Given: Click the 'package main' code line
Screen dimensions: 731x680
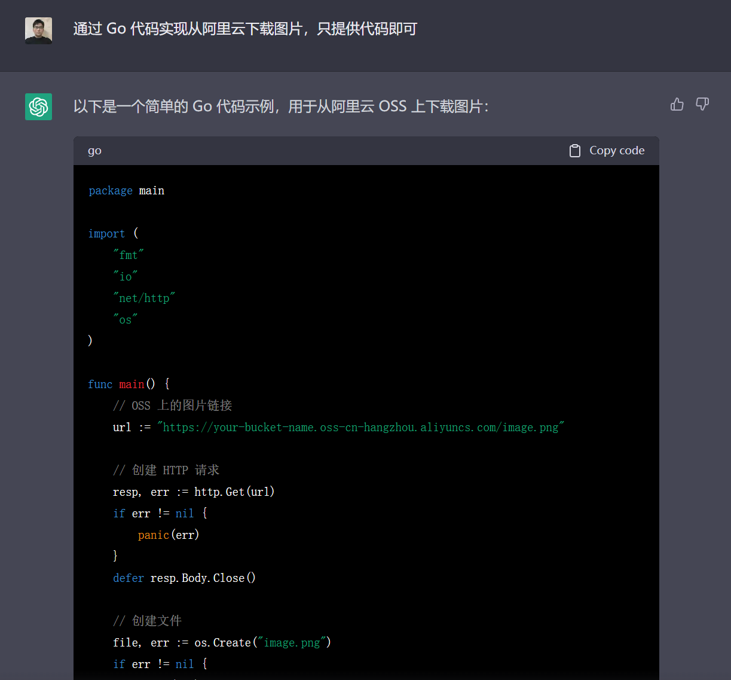Looking at the screenshot, I should (127, 191).
